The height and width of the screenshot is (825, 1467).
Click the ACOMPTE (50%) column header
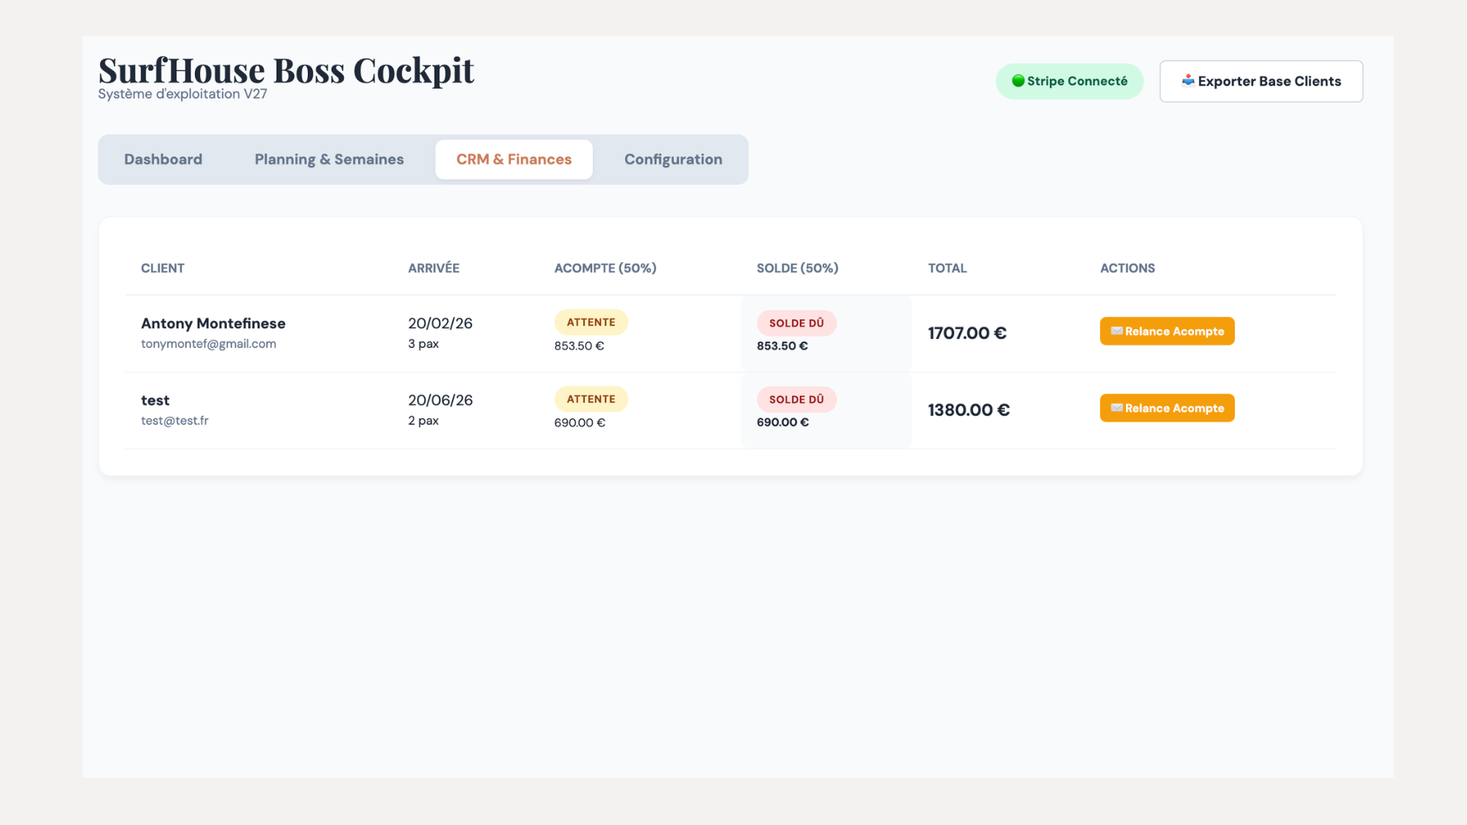click(605, 268)
